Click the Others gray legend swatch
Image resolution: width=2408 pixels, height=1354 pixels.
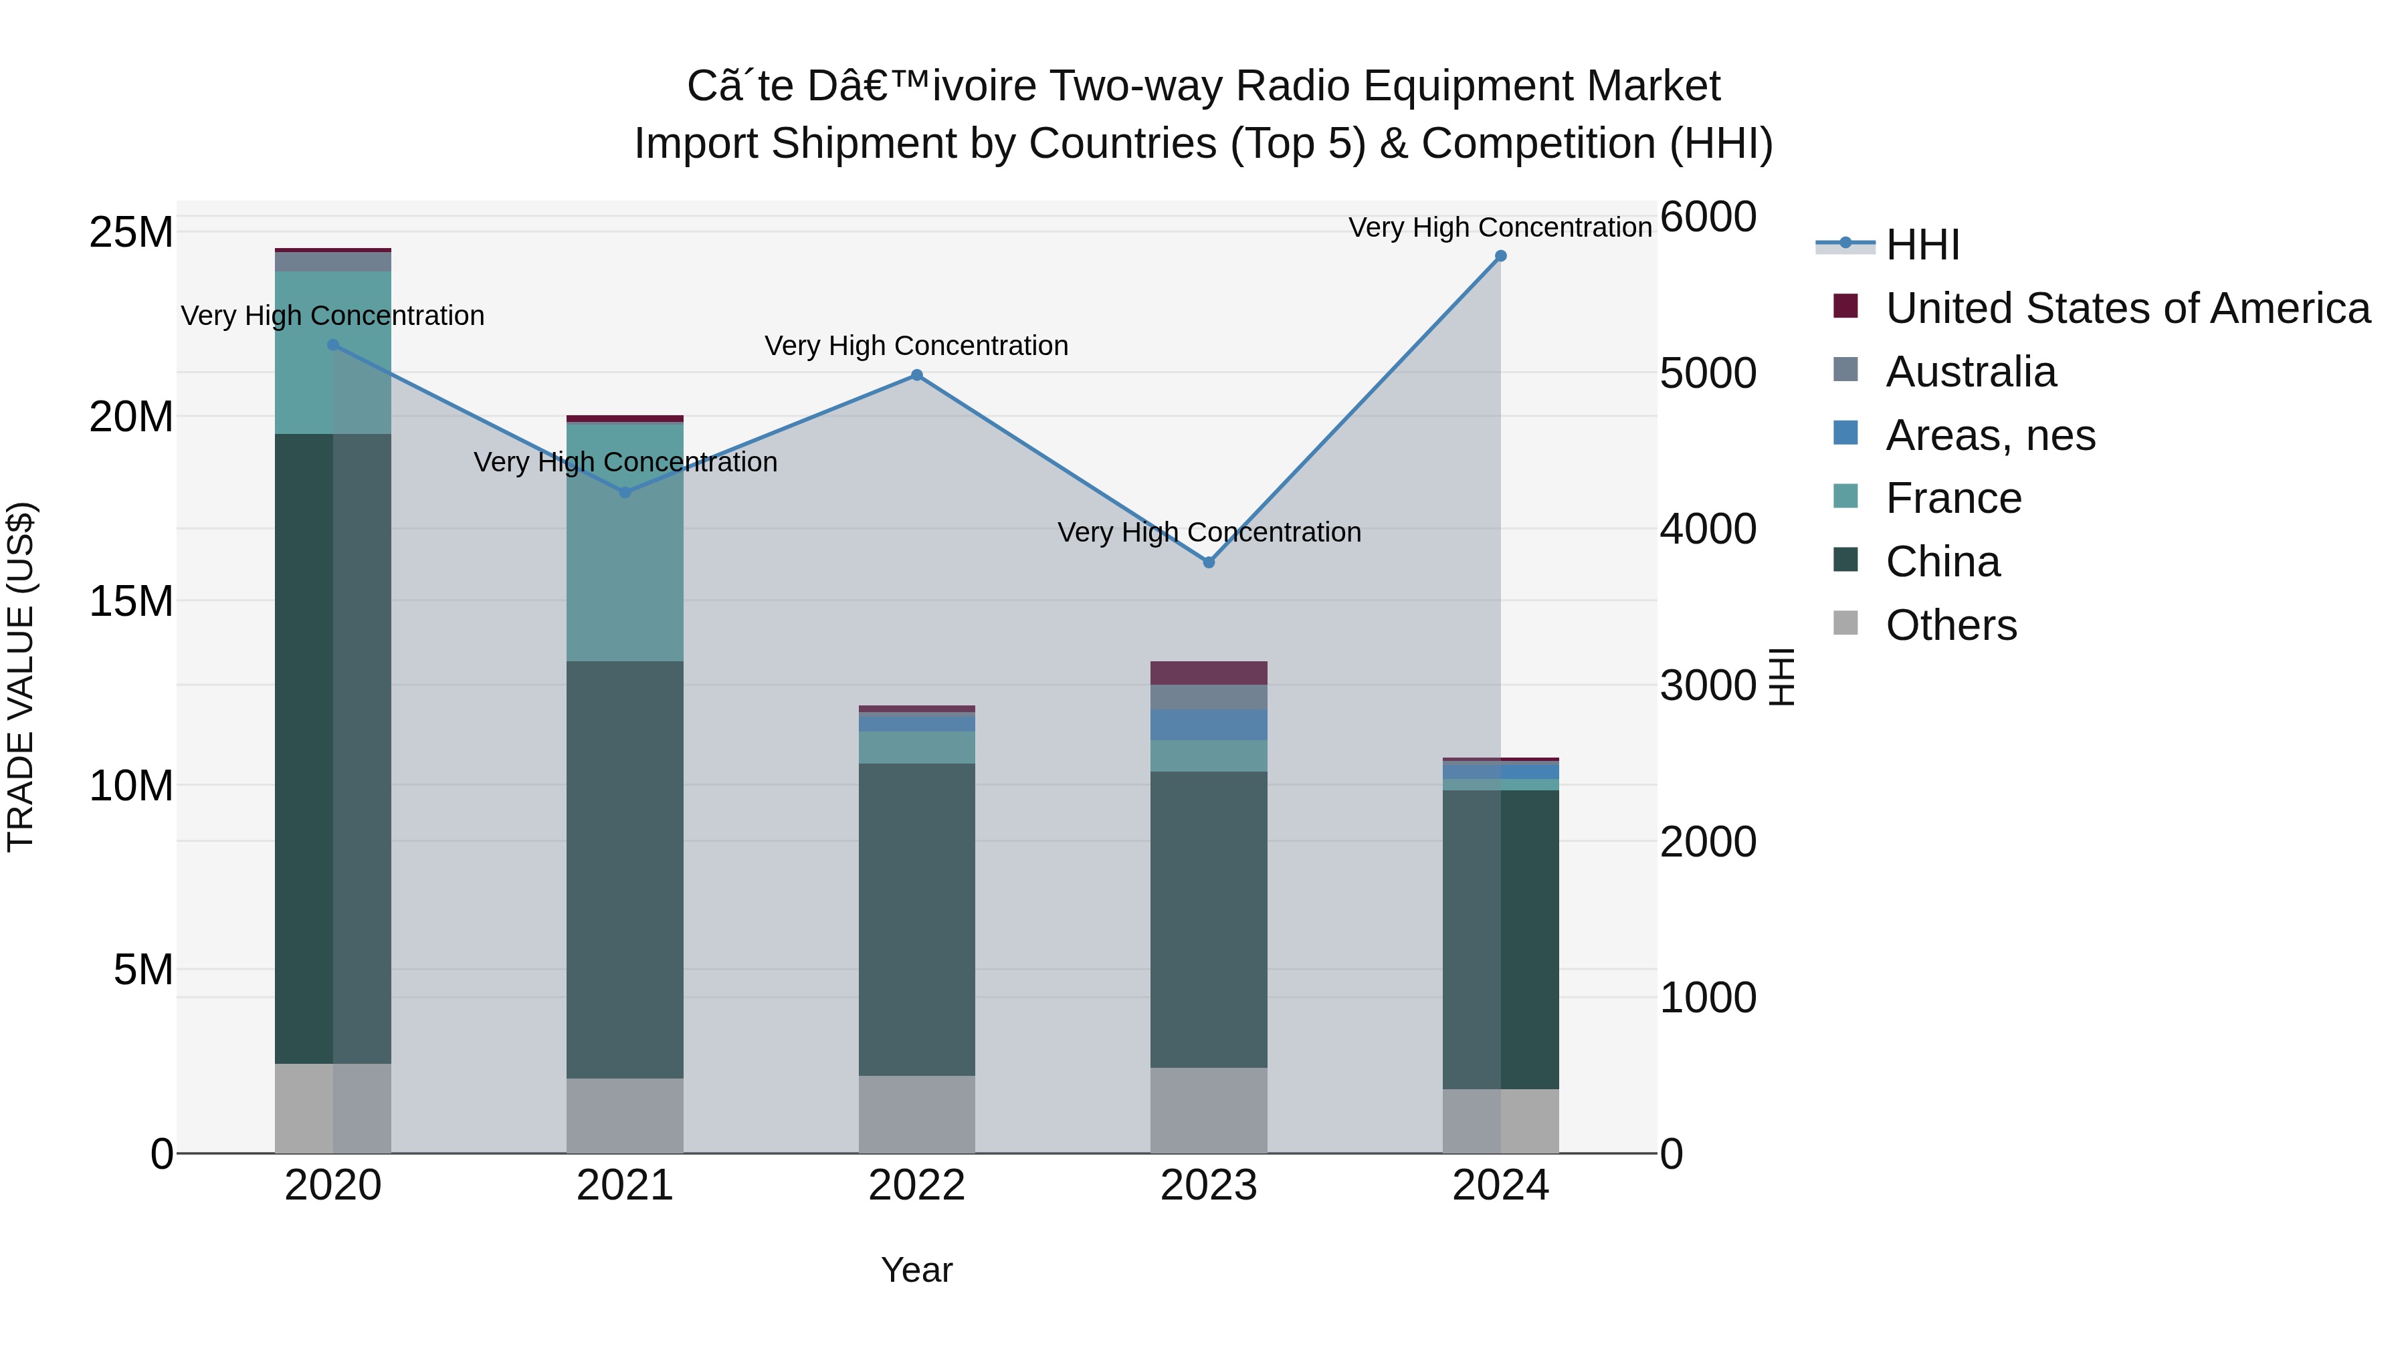tap(1845, 623)
